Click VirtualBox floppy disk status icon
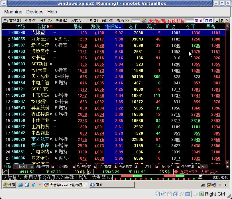The image size is (232, 199). 170,194
